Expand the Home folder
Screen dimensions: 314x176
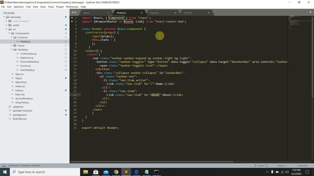click(11, 45)
